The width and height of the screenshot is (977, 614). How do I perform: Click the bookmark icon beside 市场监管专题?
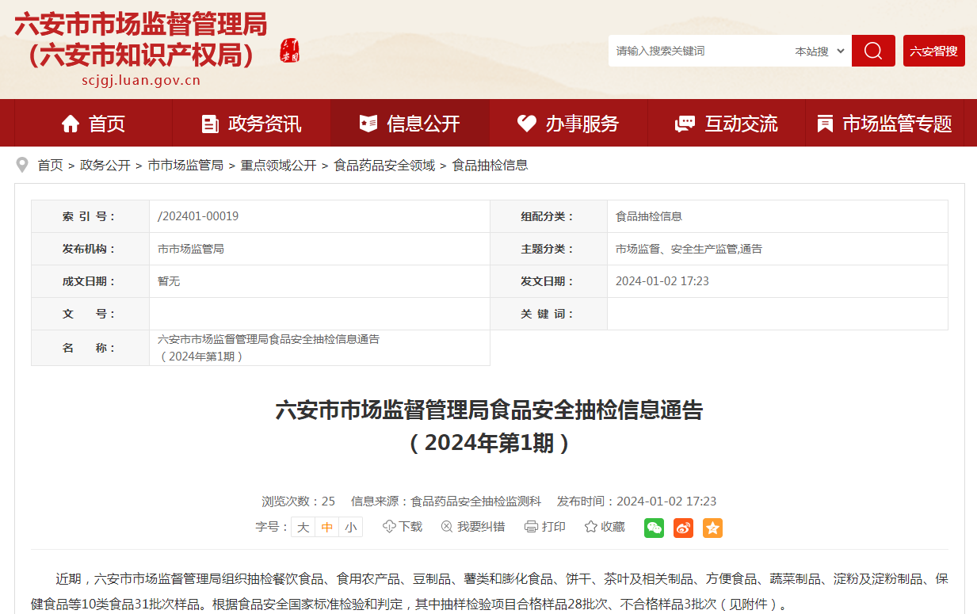pos(825,124)
